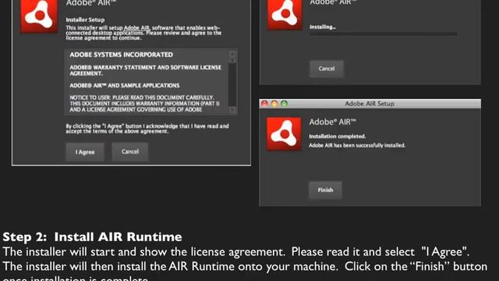Image resolution: width=499 pixels, height=281 pixels.
Task: Minimize the Adobe AIR Setup window
Action: (274, 103)
